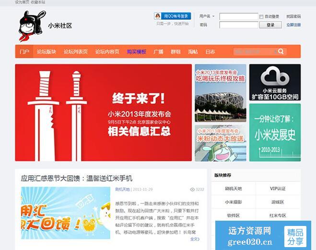Open the 小米发展史 green tile
316x250 pixels.
(275, 132)
